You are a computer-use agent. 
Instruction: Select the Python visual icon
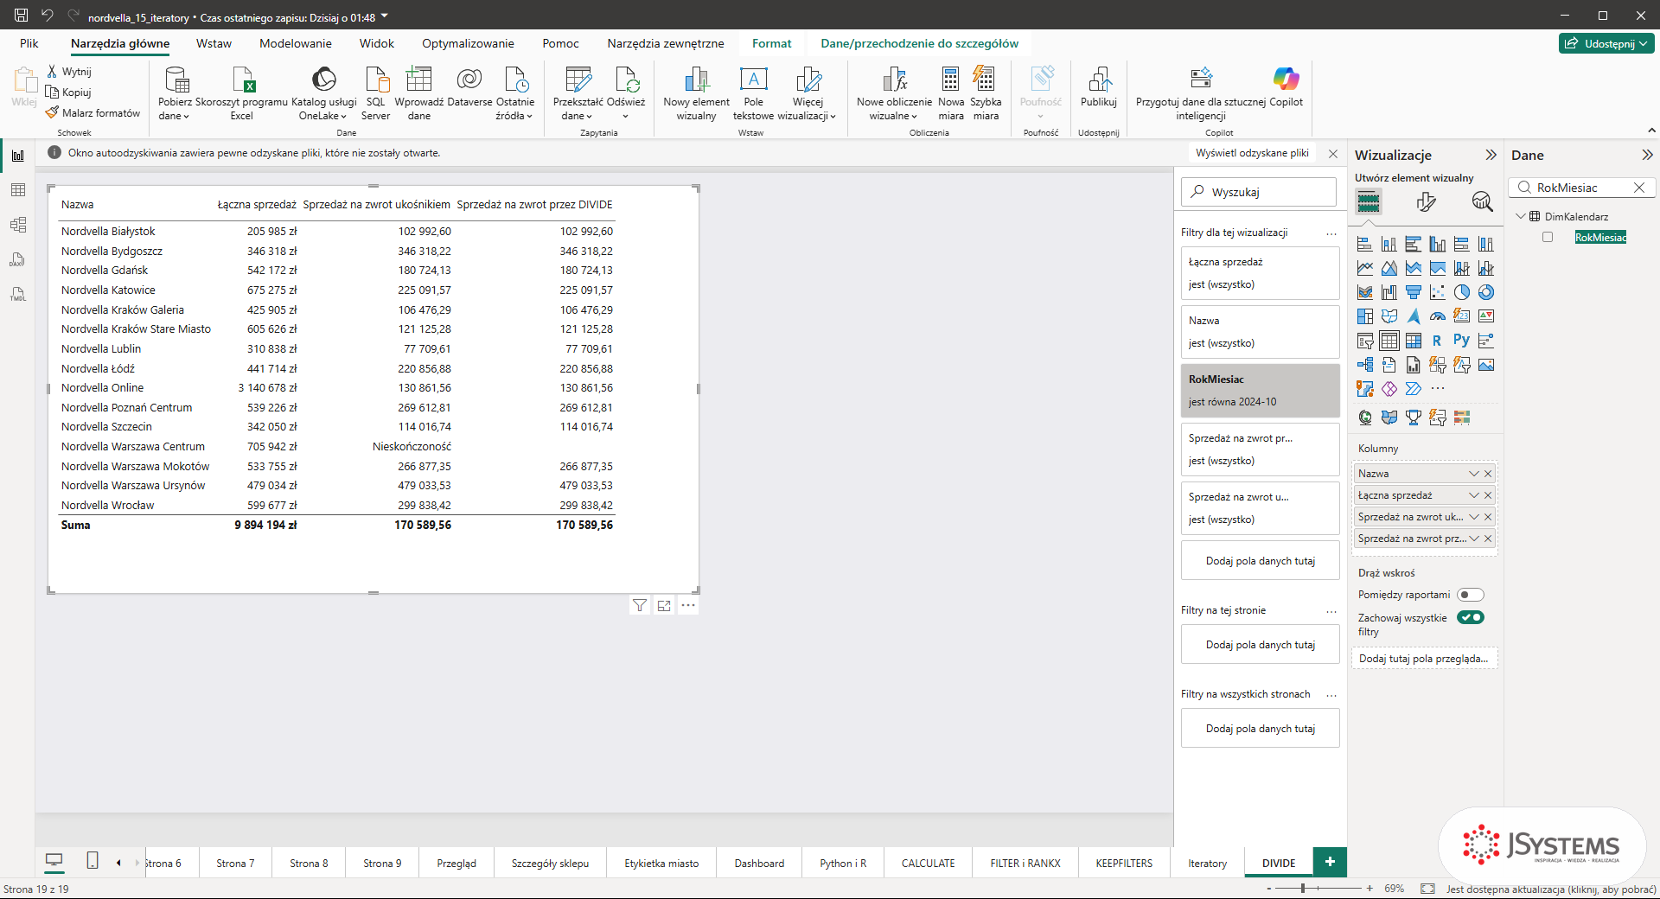click(x=1461, y=341)
